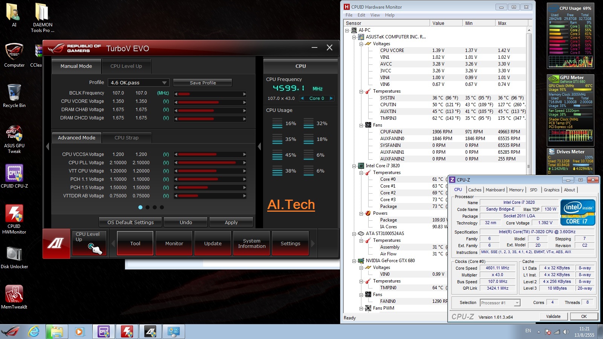Collapse TurboV panel with left edge arrow
Image resolution: width=603 pixels, height=339 pixels.
coord(47,146)
